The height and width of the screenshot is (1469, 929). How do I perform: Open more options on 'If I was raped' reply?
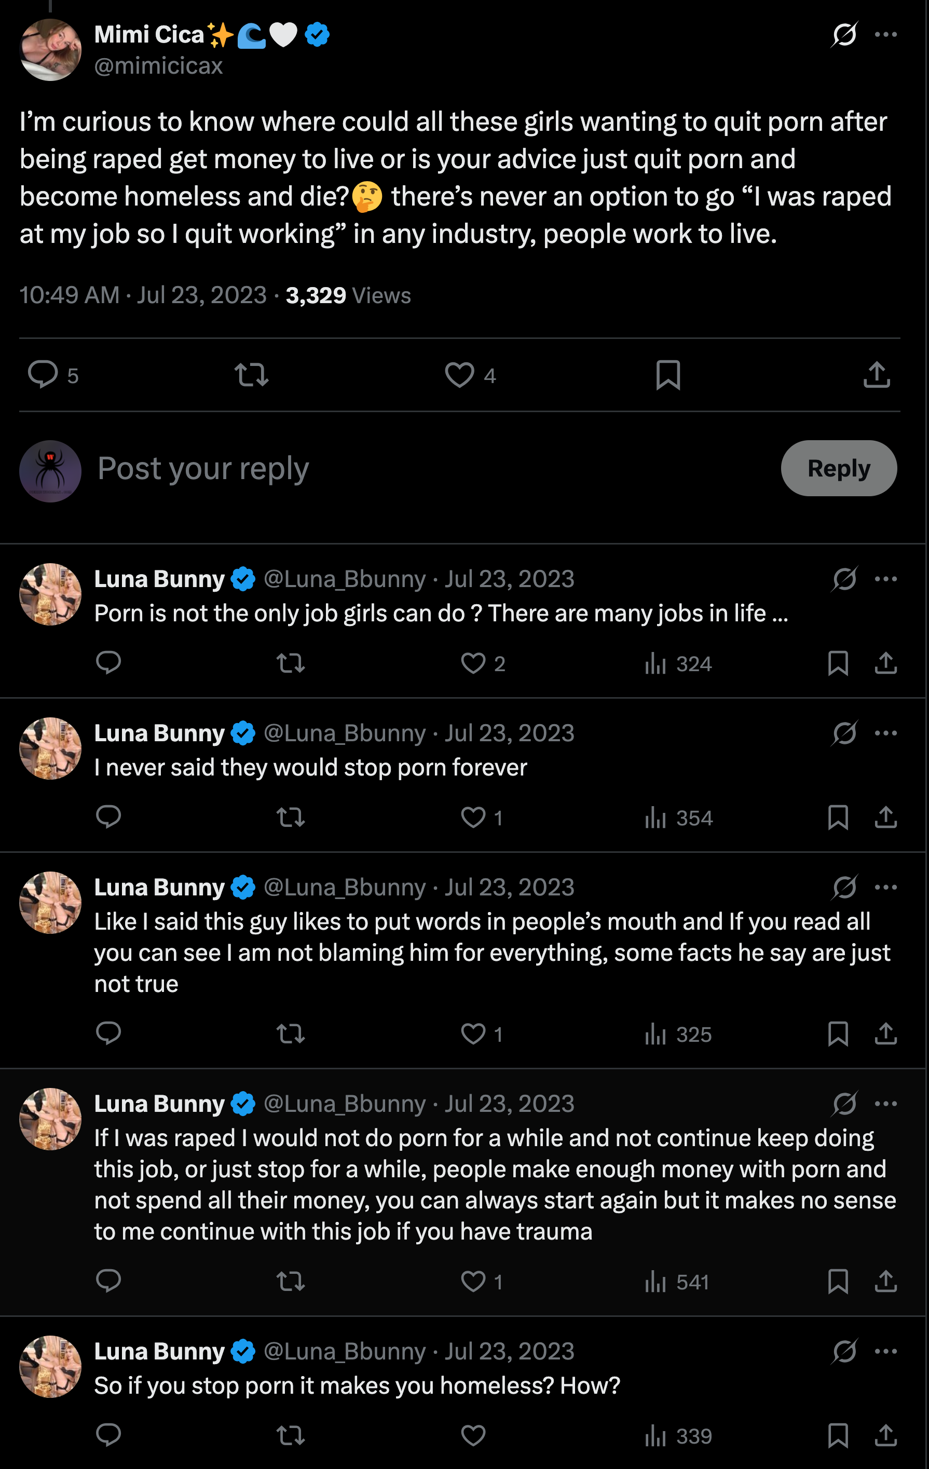point(886,1104)
